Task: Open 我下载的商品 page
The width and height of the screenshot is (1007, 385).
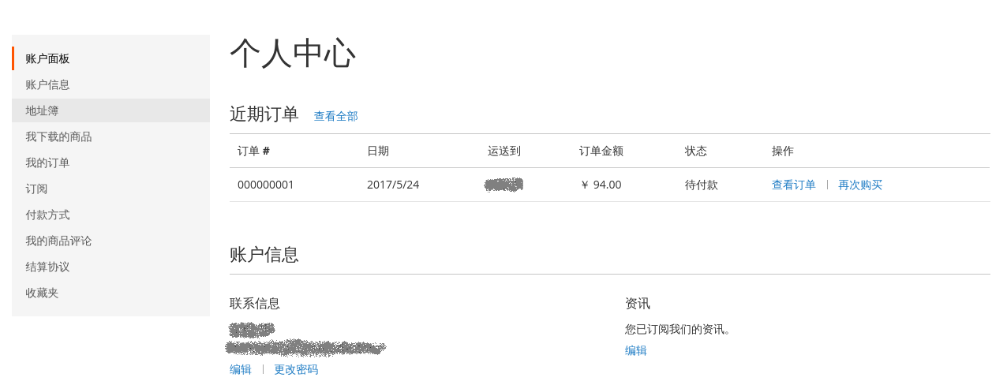Action: tap(110, 136)
